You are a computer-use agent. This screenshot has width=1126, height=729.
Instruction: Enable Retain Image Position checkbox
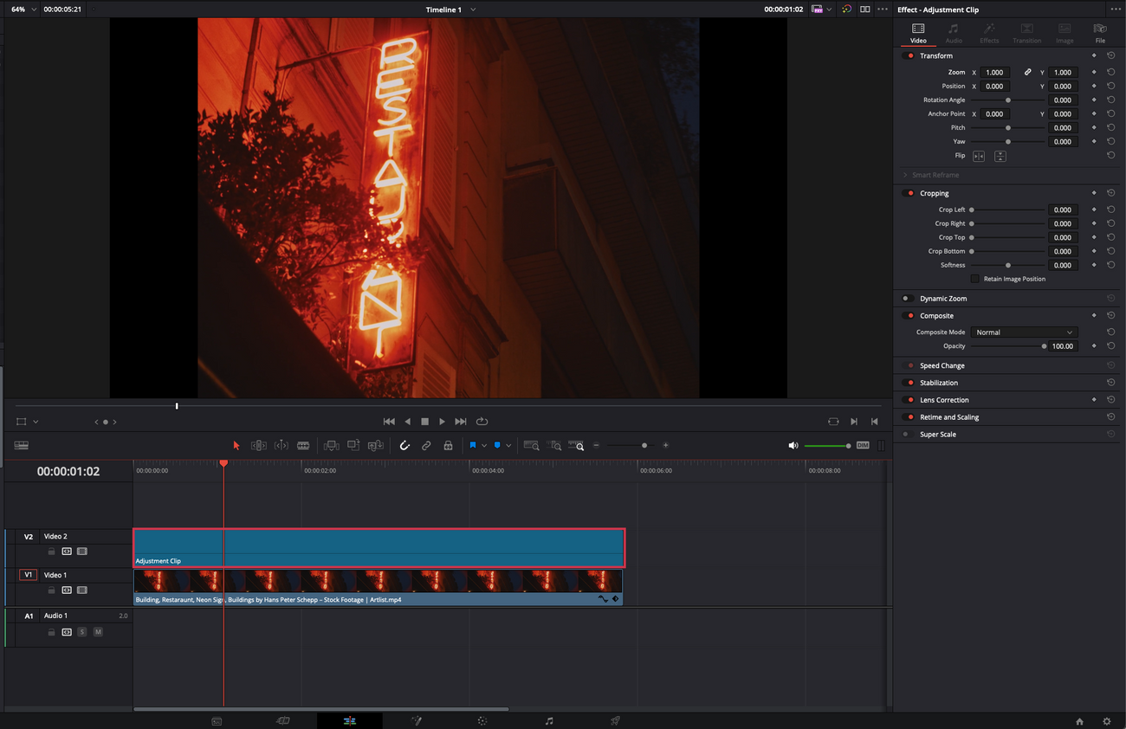974,279
